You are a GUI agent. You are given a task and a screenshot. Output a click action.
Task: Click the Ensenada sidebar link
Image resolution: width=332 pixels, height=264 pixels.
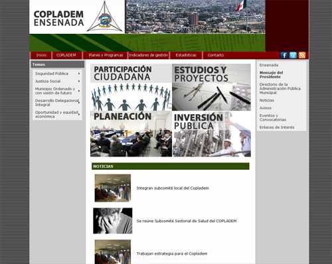pos(269,65)
